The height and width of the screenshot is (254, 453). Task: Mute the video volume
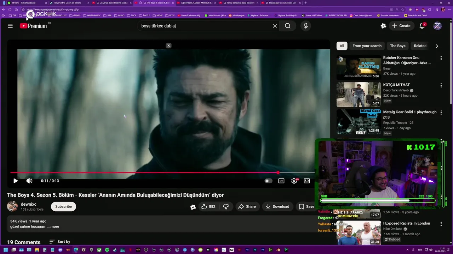coord(29,181)
